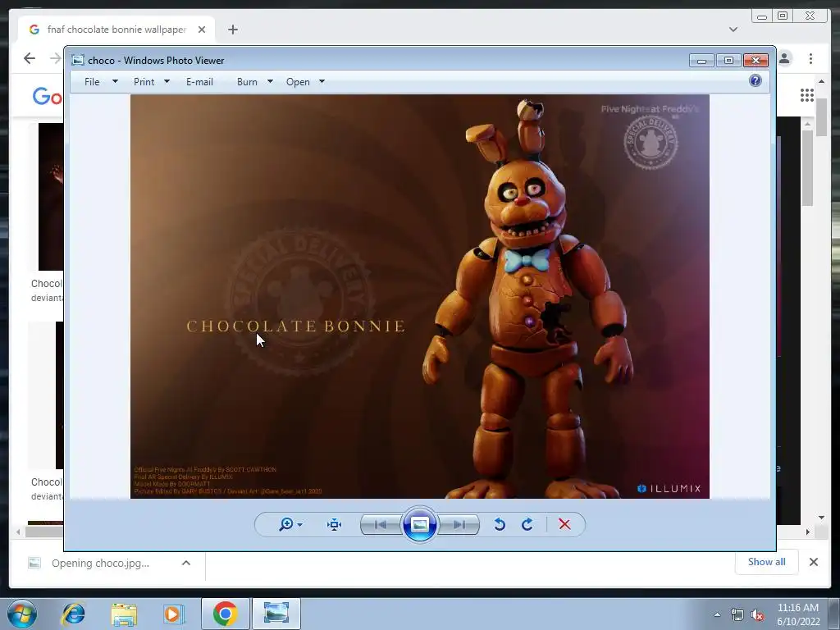Expand the Open dropdown arrow
840x630 pixels.
pyautogui.click(x=322, y=81)
